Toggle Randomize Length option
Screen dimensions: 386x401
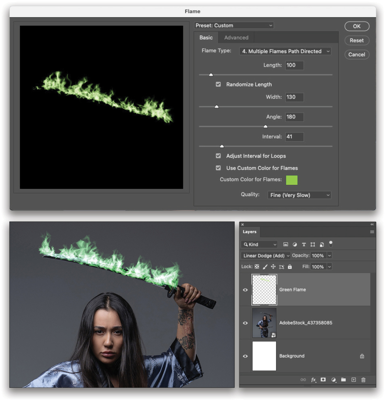pyautogui.click(x=218, y=84)
